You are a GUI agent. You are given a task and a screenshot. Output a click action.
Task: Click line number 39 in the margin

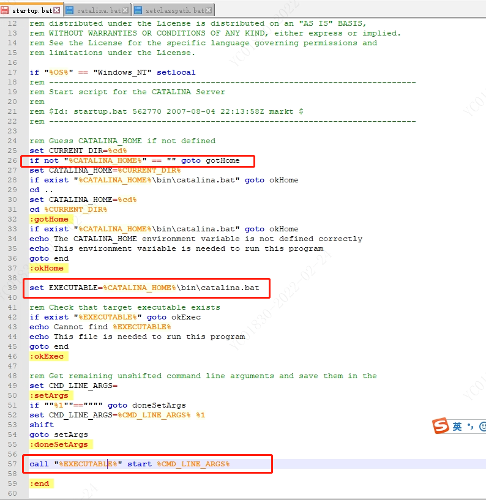click(12, 288)
